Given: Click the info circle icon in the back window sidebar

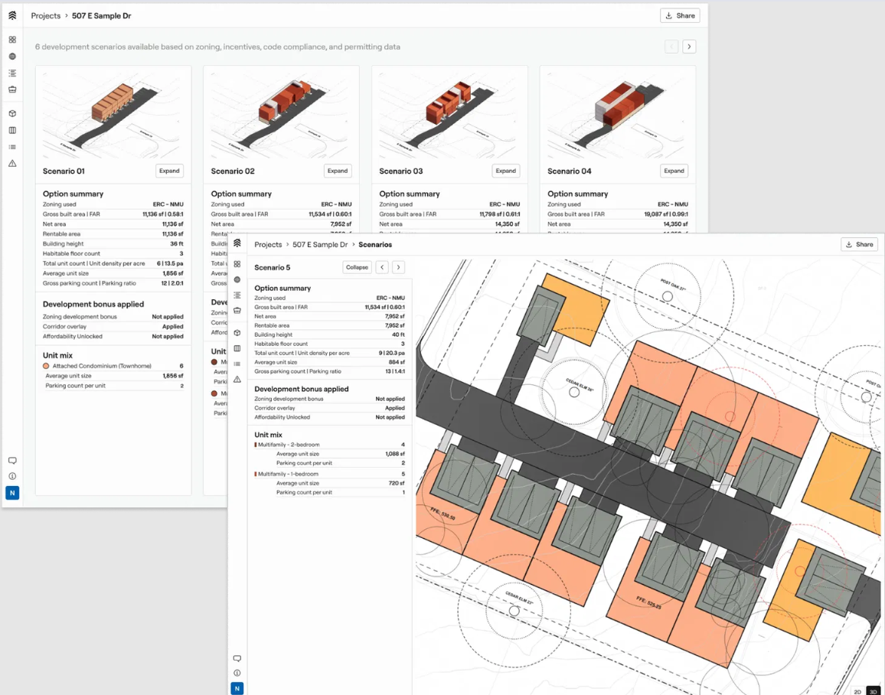Looking at the screenshot, I should (12, 476).
